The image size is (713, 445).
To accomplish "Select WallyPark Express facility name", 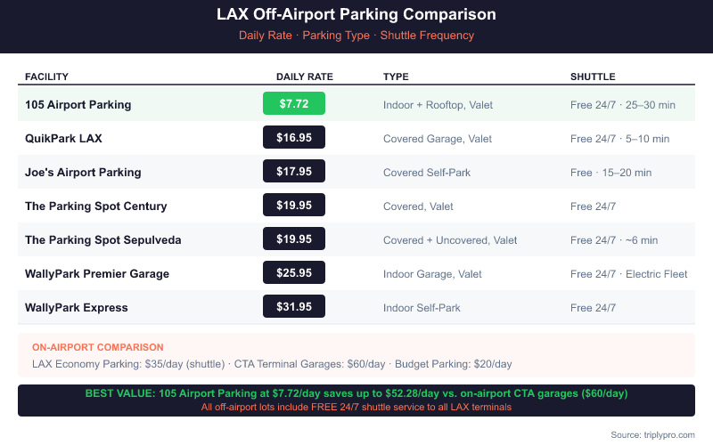I will pyautogui.click(x=77, y=307).
